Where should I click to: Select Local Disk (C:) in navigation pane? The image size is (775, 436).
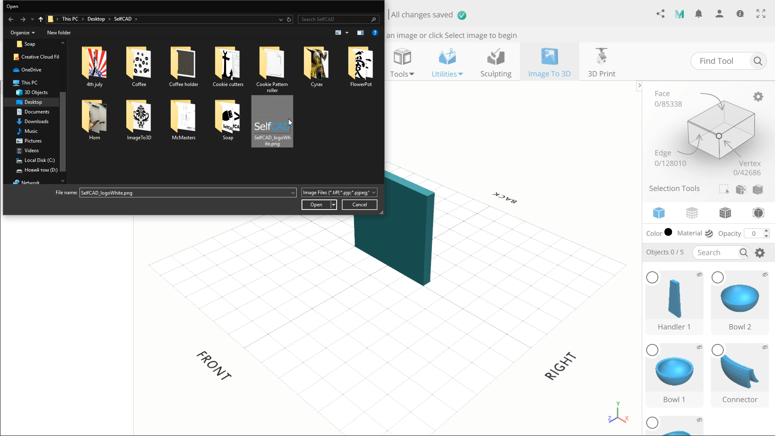tap(39, 160)
